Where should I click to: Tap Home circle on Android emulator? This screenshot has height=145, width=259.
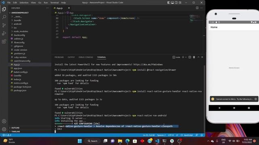coord(234,108)
